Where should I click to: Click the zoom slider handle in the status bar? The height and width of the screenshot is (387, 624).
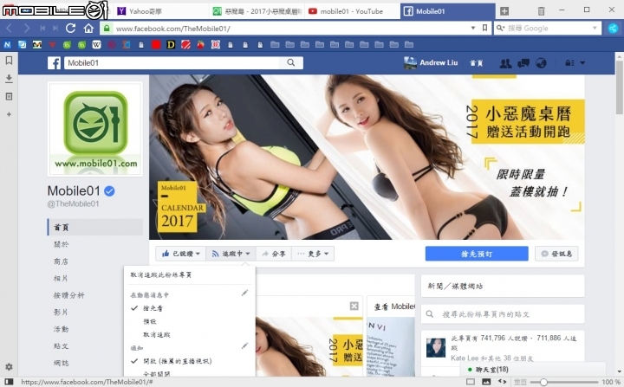(x=543, y=382)
